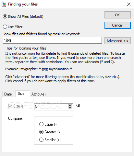This screenshot has width=134, height=156.
Task: Click the Tips for locating your files text
Action: 26,48
